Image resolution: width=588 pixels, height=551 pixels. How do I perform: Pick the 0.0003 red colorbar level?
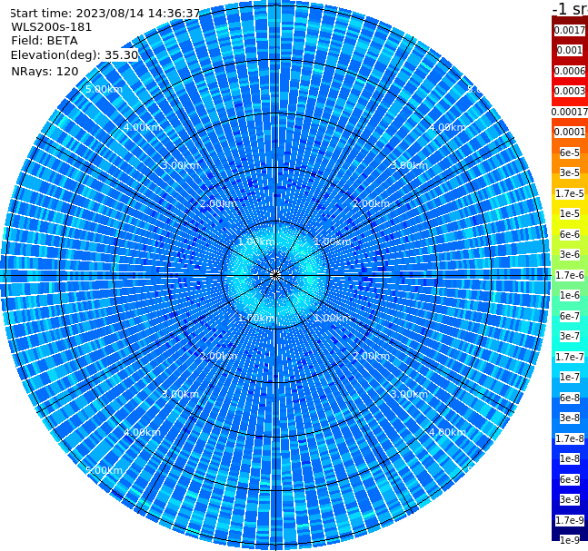click(x=570, y=92)
